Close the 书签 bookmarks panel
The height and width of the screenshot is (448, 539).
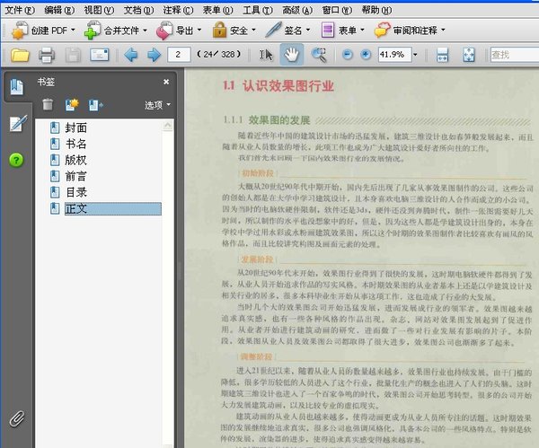click(x=166, y=82)
